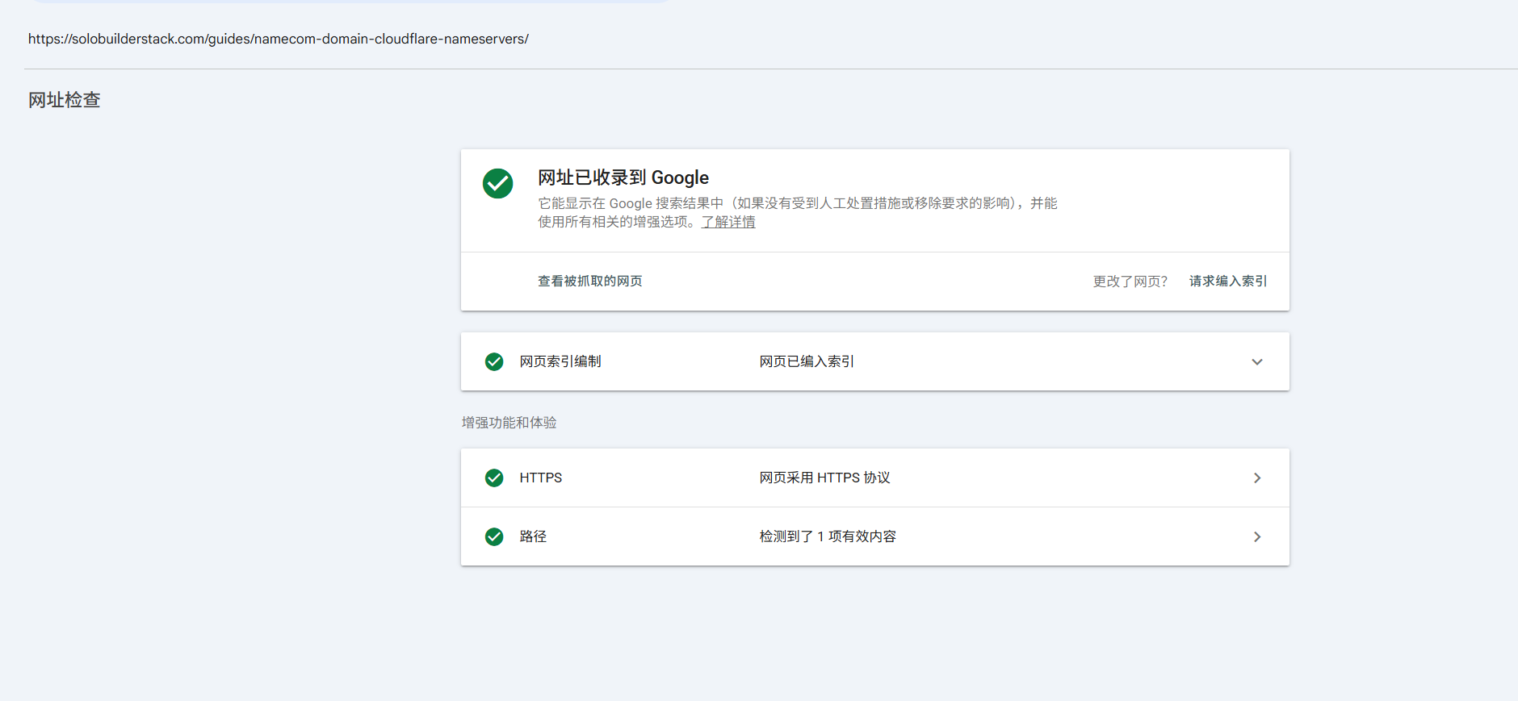Click the green check icon in the 路径 row
The width and height of the screenshot is (1518, 701).
pos(494,536)
